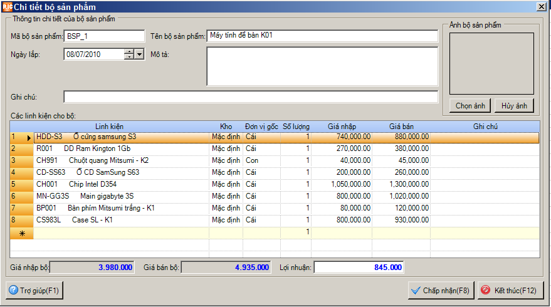The image size is (551, 307).
Task: Select the CD-SS63 Ổ CD SamSung S63 cell
Action: (122, 173)
